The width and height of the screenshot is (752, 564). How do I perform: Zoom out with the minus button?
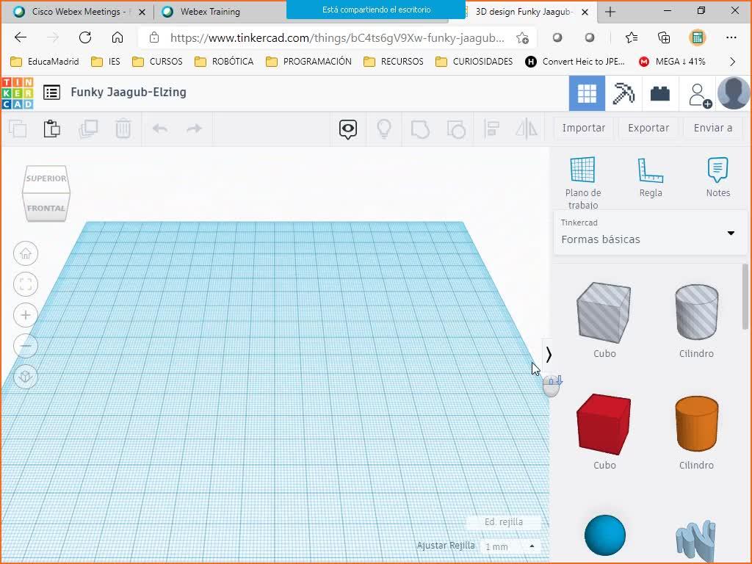(26, 346)
